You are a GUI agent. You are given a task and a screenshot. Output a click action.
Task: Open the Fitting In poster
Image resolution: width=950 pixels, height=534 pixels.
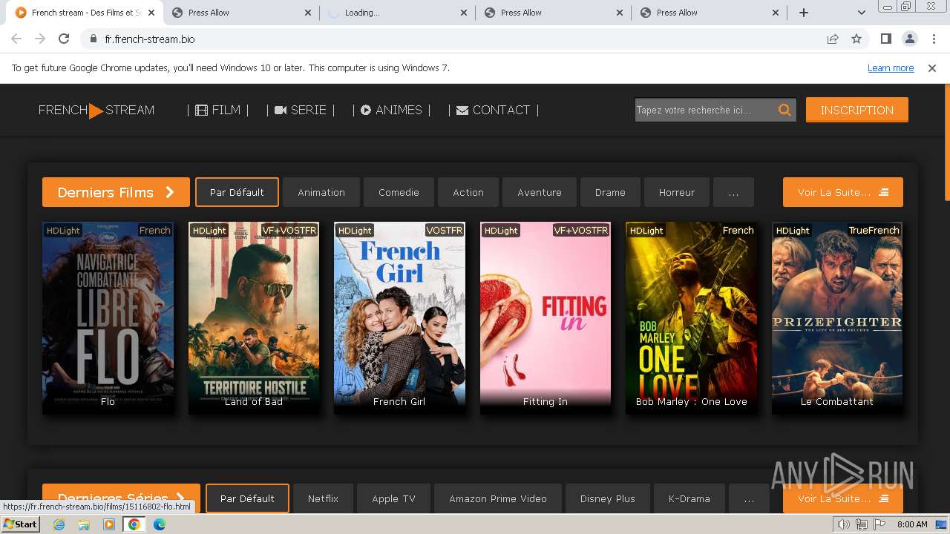coord(546,317)
